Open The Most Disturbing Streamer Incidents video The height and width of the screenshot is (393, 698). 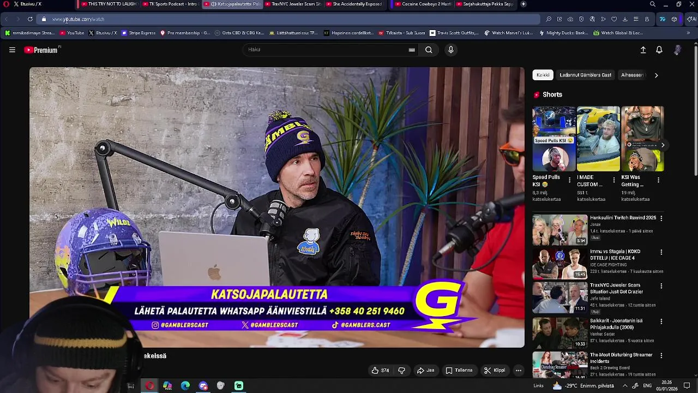[x=559, y=365]
